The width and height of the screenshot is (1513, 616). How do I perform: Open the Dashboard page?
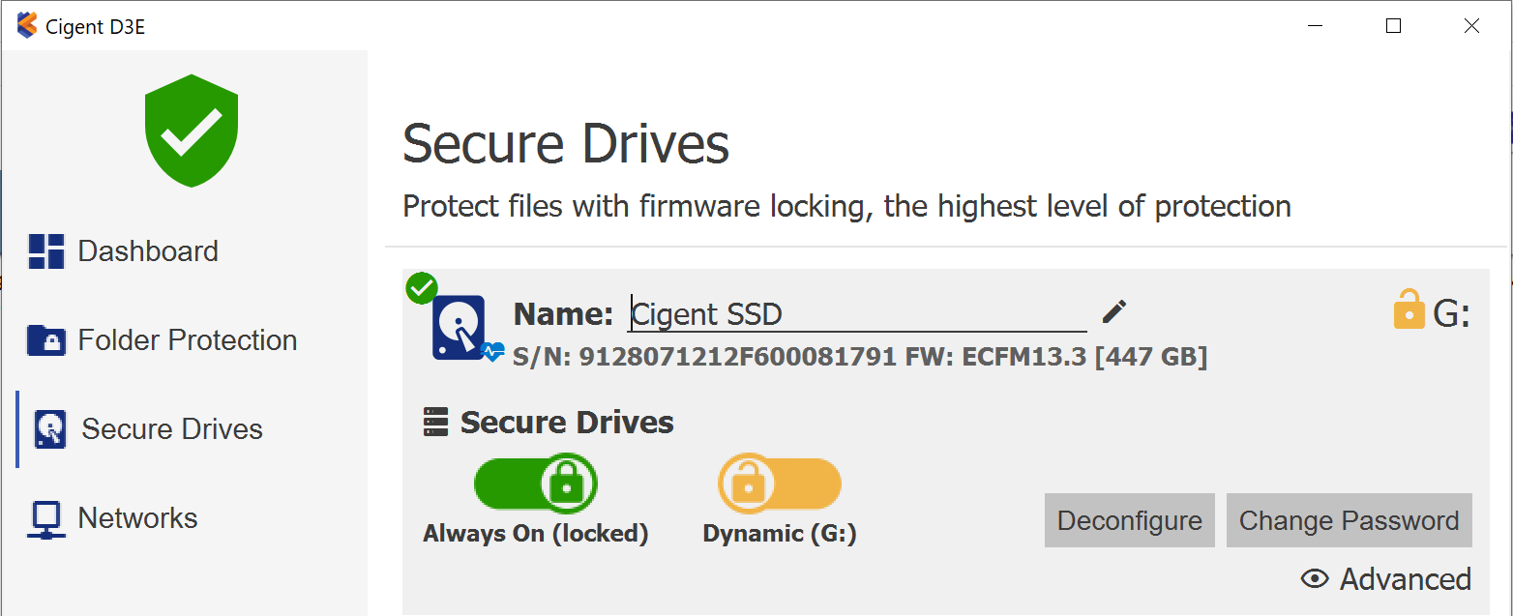point(147,251)
